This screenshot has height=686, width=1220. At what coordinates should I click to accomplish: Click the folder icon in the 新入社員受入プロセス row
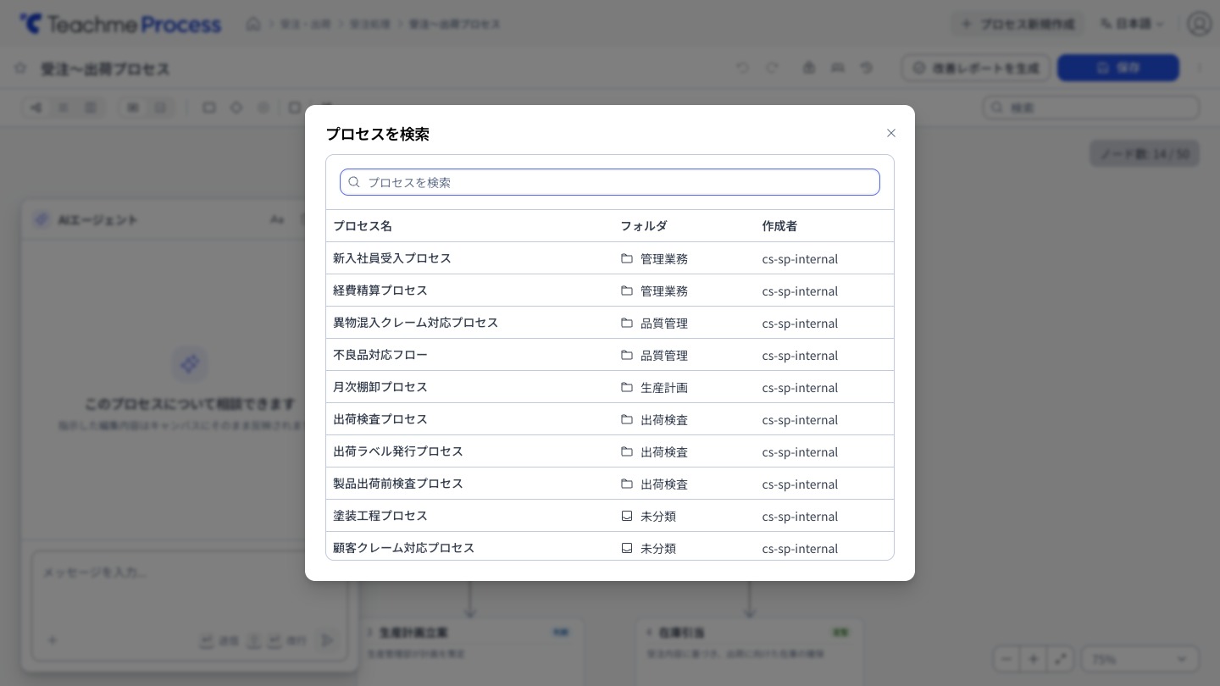[x=627, y=258]
